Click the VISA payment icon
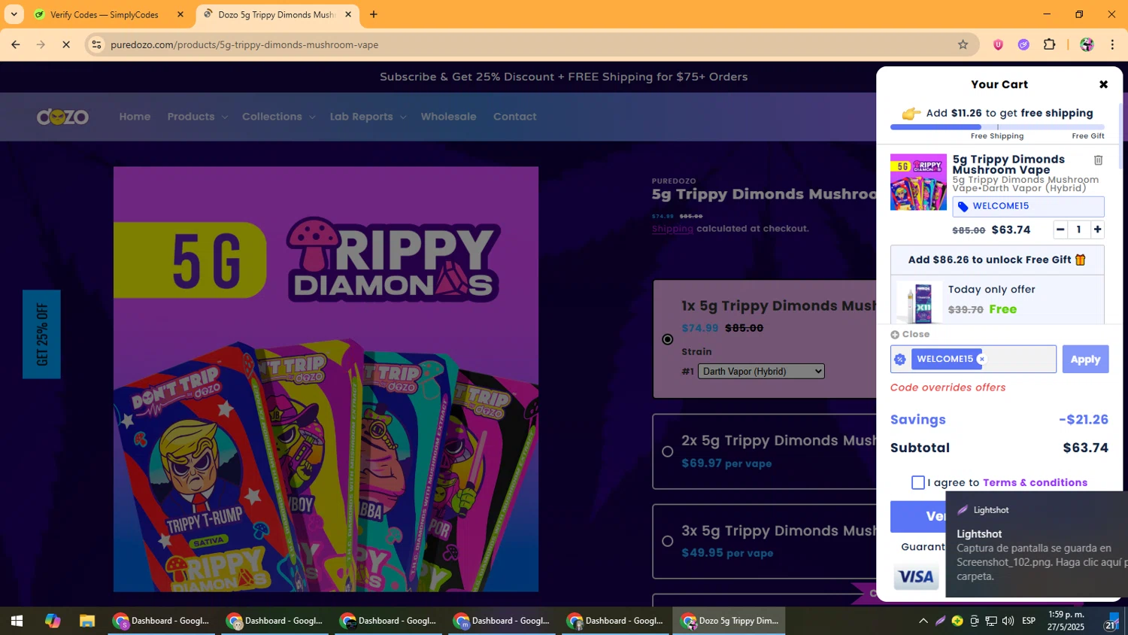 click(x=917, y=577)
